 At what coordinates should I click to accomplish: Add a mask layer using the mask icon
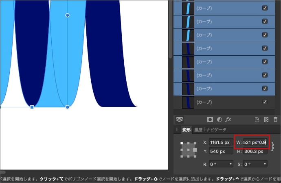(x=210, y=120)
